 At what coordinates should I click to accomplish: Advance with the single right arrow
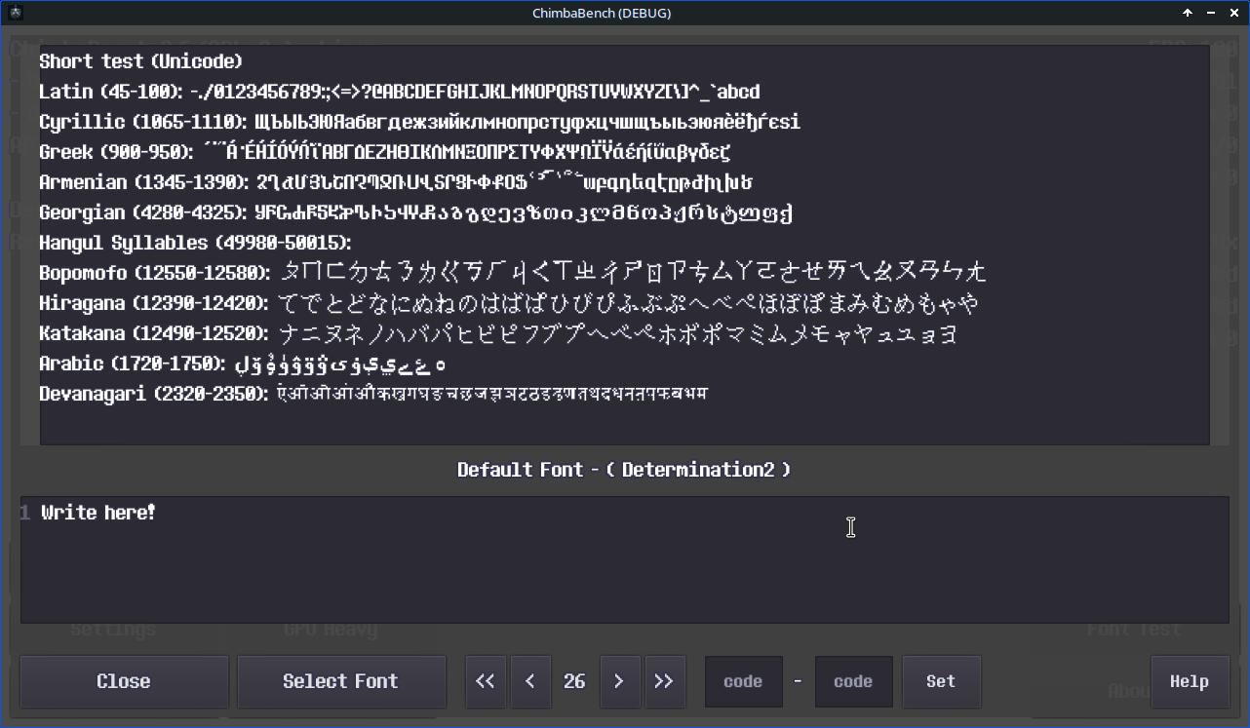[618, 681]
